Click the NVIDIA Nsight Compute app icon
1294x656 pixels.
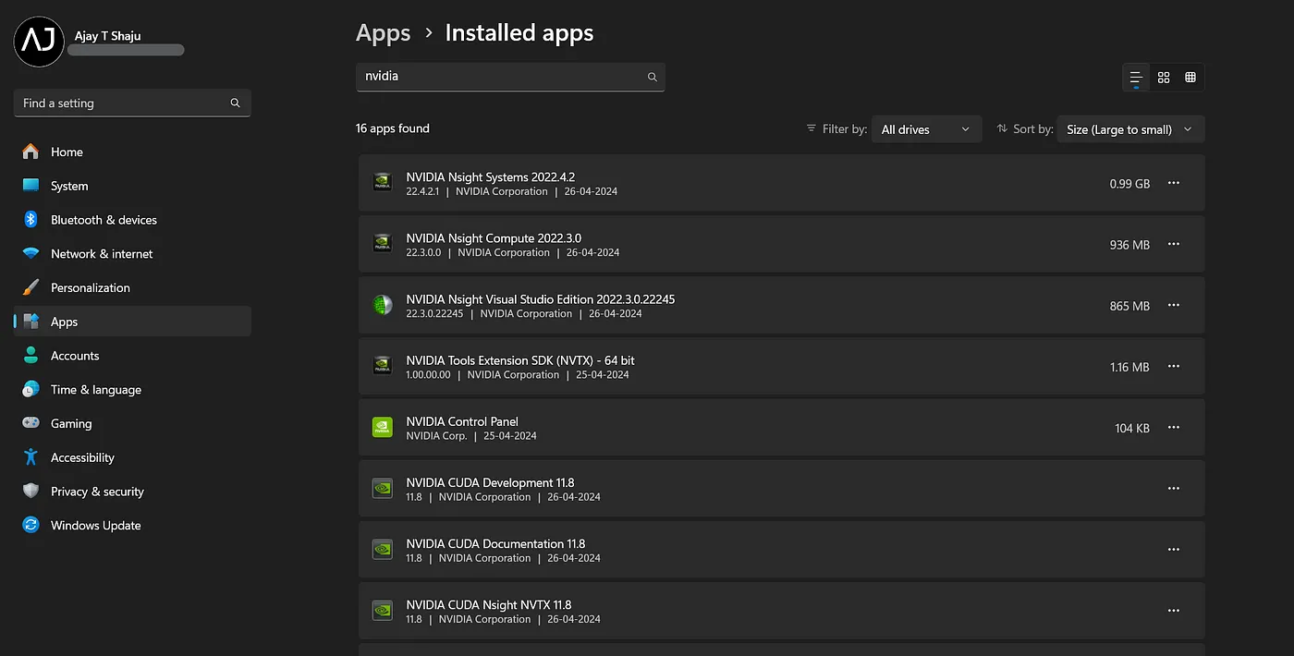click(x=382, y=244)
